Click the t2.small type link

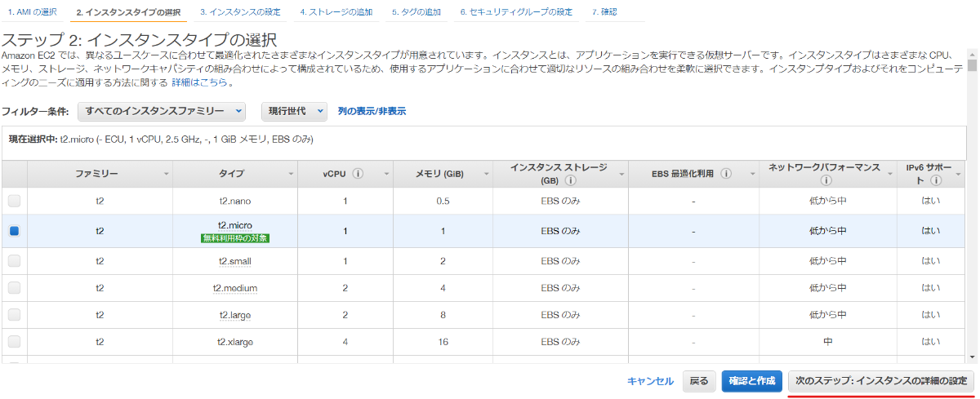pyautogui.click(x=235, y=261)
